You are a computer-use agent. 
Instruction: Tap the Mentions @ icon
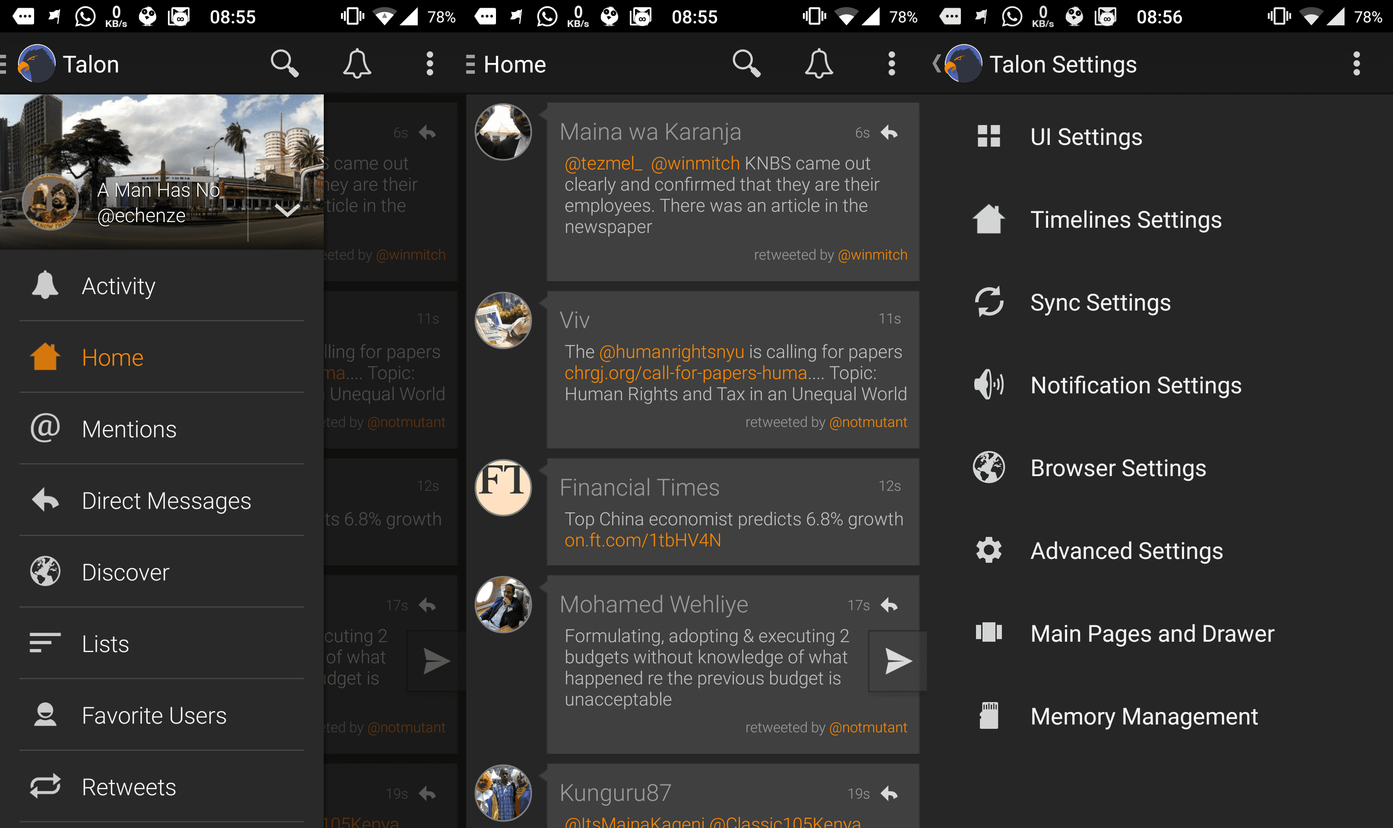45,428
